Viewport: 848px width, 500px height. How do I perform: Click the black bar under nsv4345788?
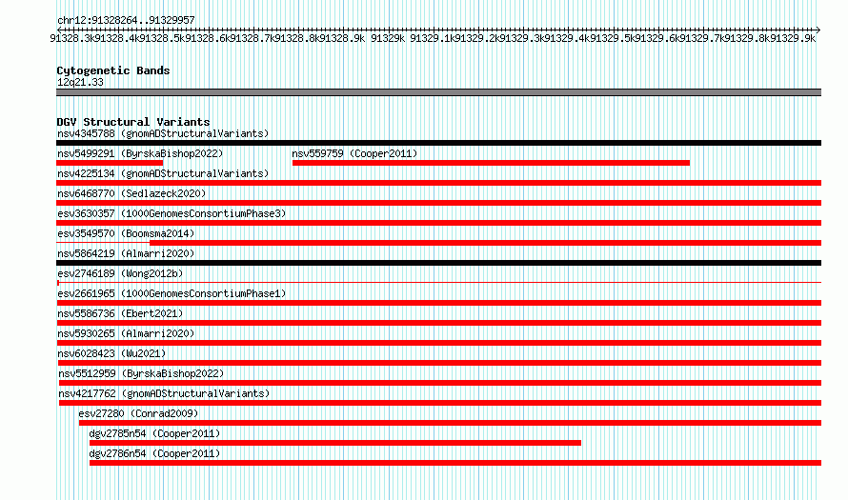pyautogui.click(x=438, y=143)
